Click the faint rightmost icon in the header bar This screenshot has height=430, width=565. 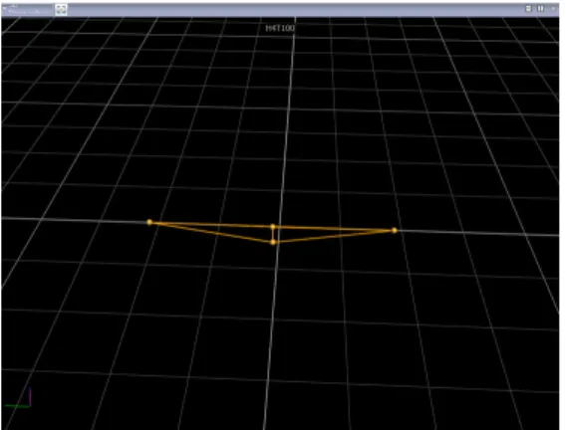coord(553,9)
